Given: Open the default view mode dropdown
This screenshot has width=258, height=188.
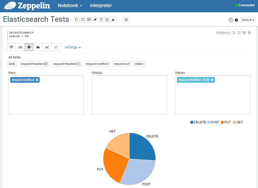Looking at the screenshot, I should point(248,20).
